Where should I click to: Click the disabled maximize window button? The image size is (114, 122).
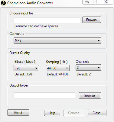tap(95, 2)
